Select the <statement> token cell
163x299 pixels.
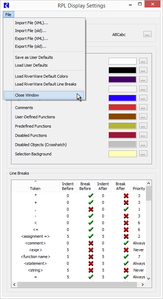(36, 263)
